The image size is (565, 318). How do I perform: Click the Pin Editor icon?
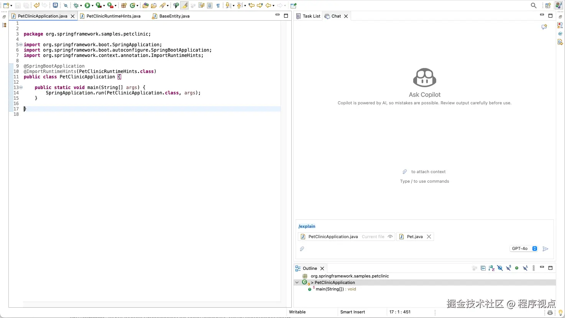coord(294,5)
